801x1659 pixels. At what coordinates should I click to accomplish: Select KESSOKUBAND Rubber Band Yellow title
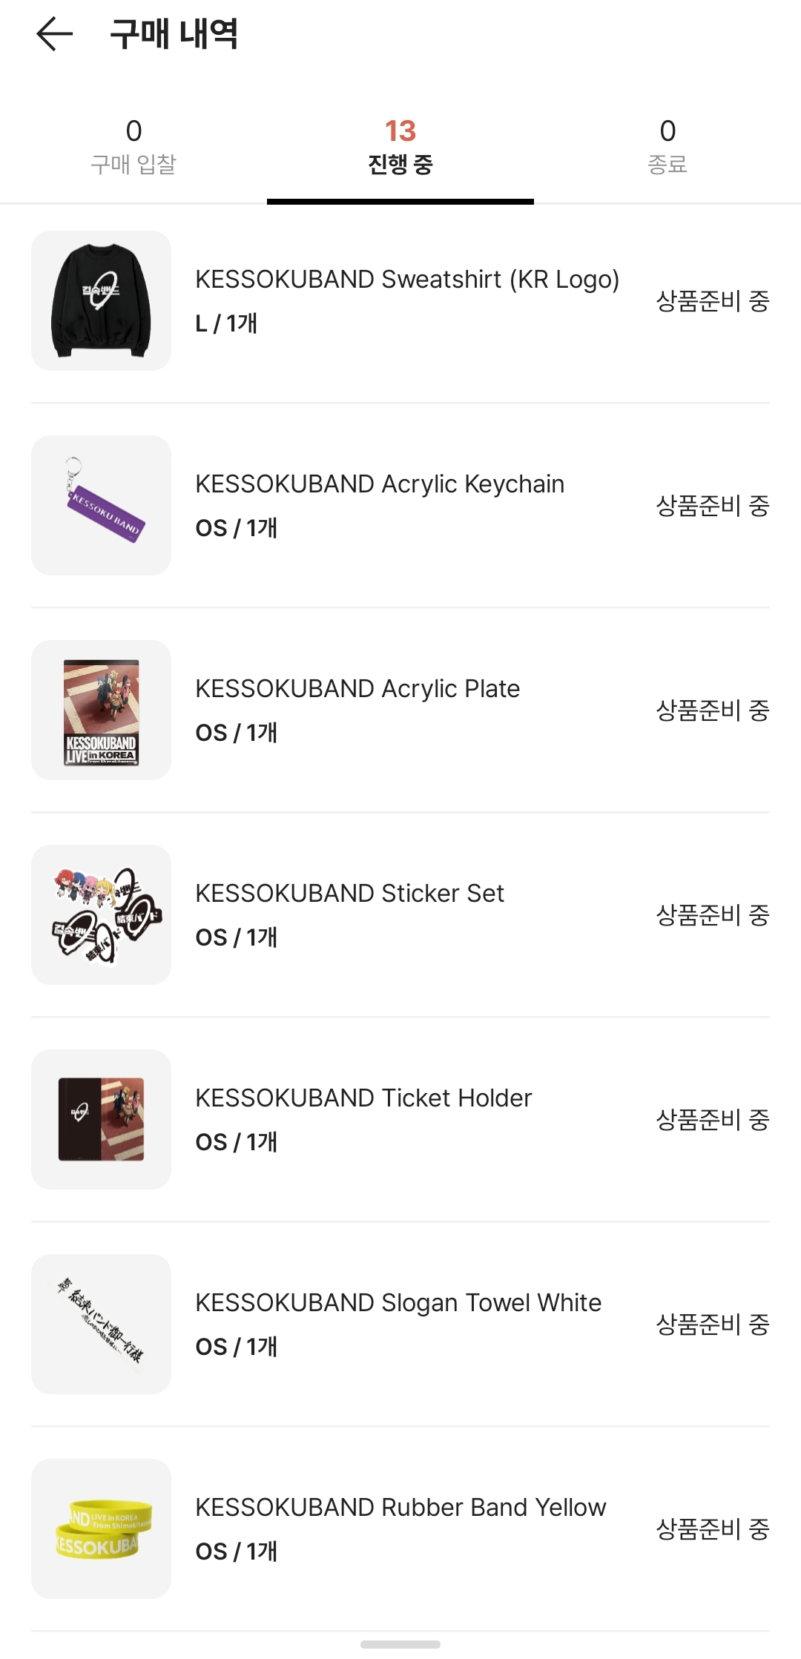click(400, 1508)
